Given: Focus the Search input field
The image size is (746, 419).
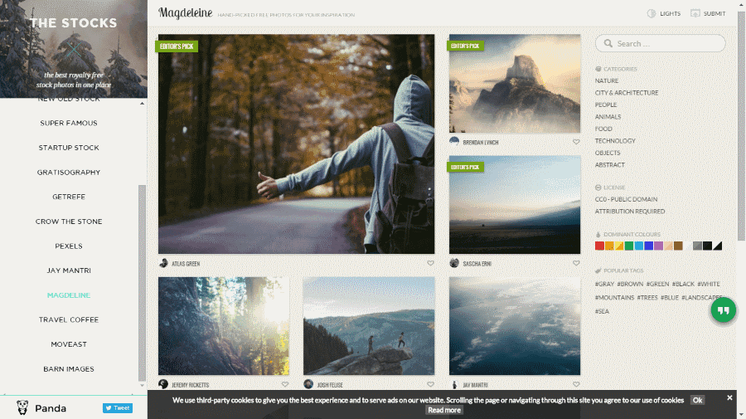Looking at the screenshot, I should pos(660,43).
